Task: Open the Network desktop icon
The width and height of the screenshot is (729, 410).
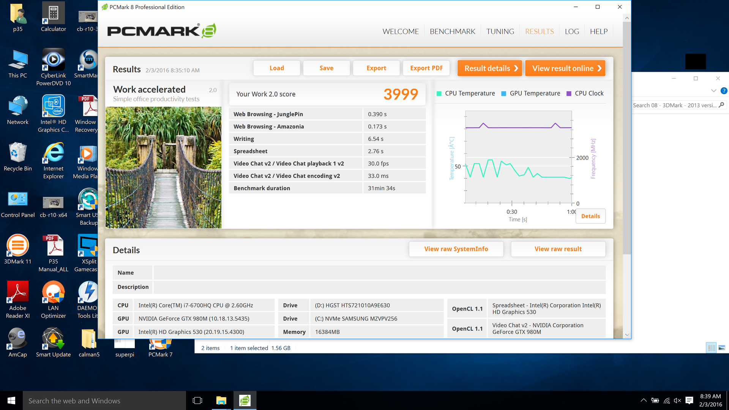Action: pos(17,110)
